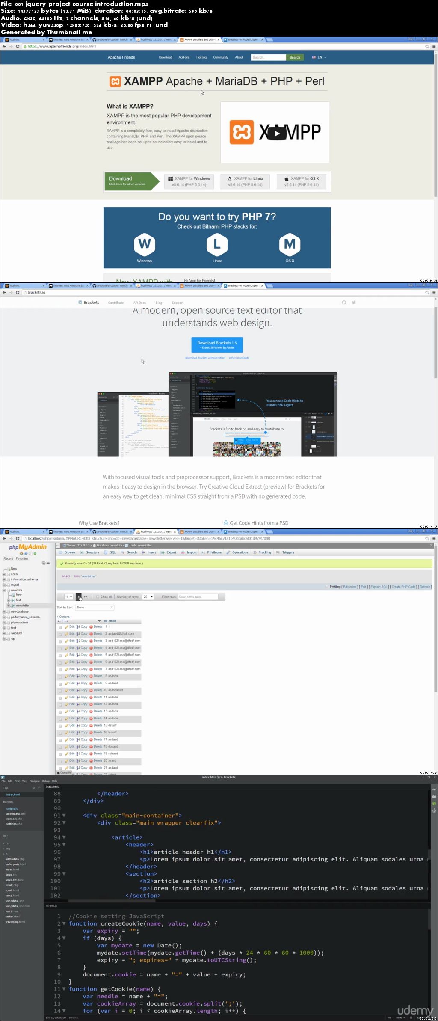Enable the Profiling checkbox
This screenshot has width=438, height=1021.
pos(327,587)
